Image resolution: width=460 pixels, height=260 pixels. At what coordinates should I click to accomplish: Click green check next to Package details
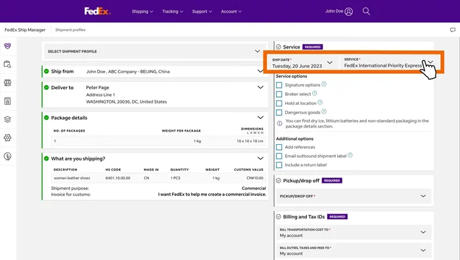[x=47, y=118]
